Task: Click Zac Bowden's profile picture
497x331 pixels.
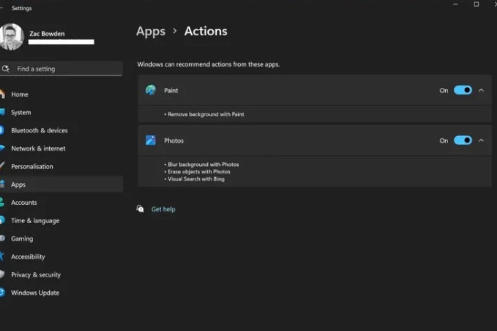Action: point(11,37)
